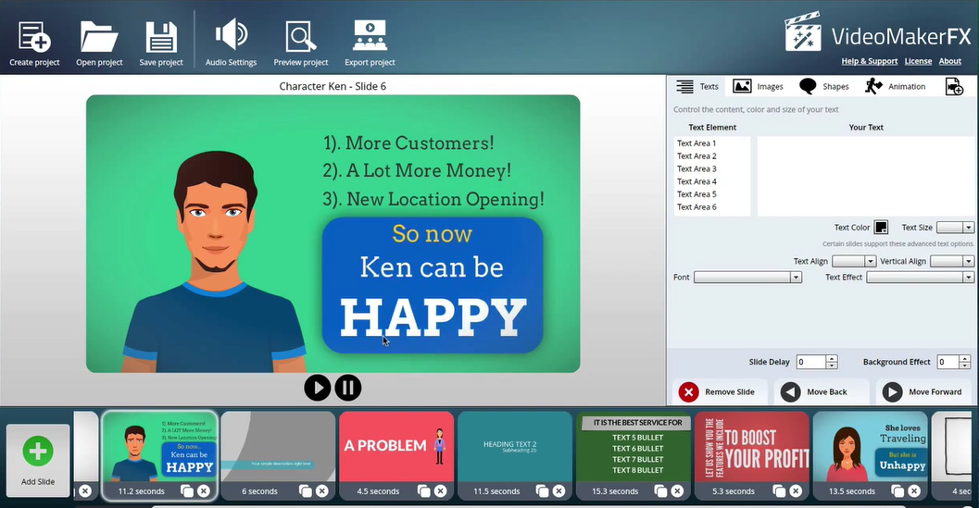This screenshot has height=508, width=979.
Task: Open the Help & Support link
Action: click(869, 61)
